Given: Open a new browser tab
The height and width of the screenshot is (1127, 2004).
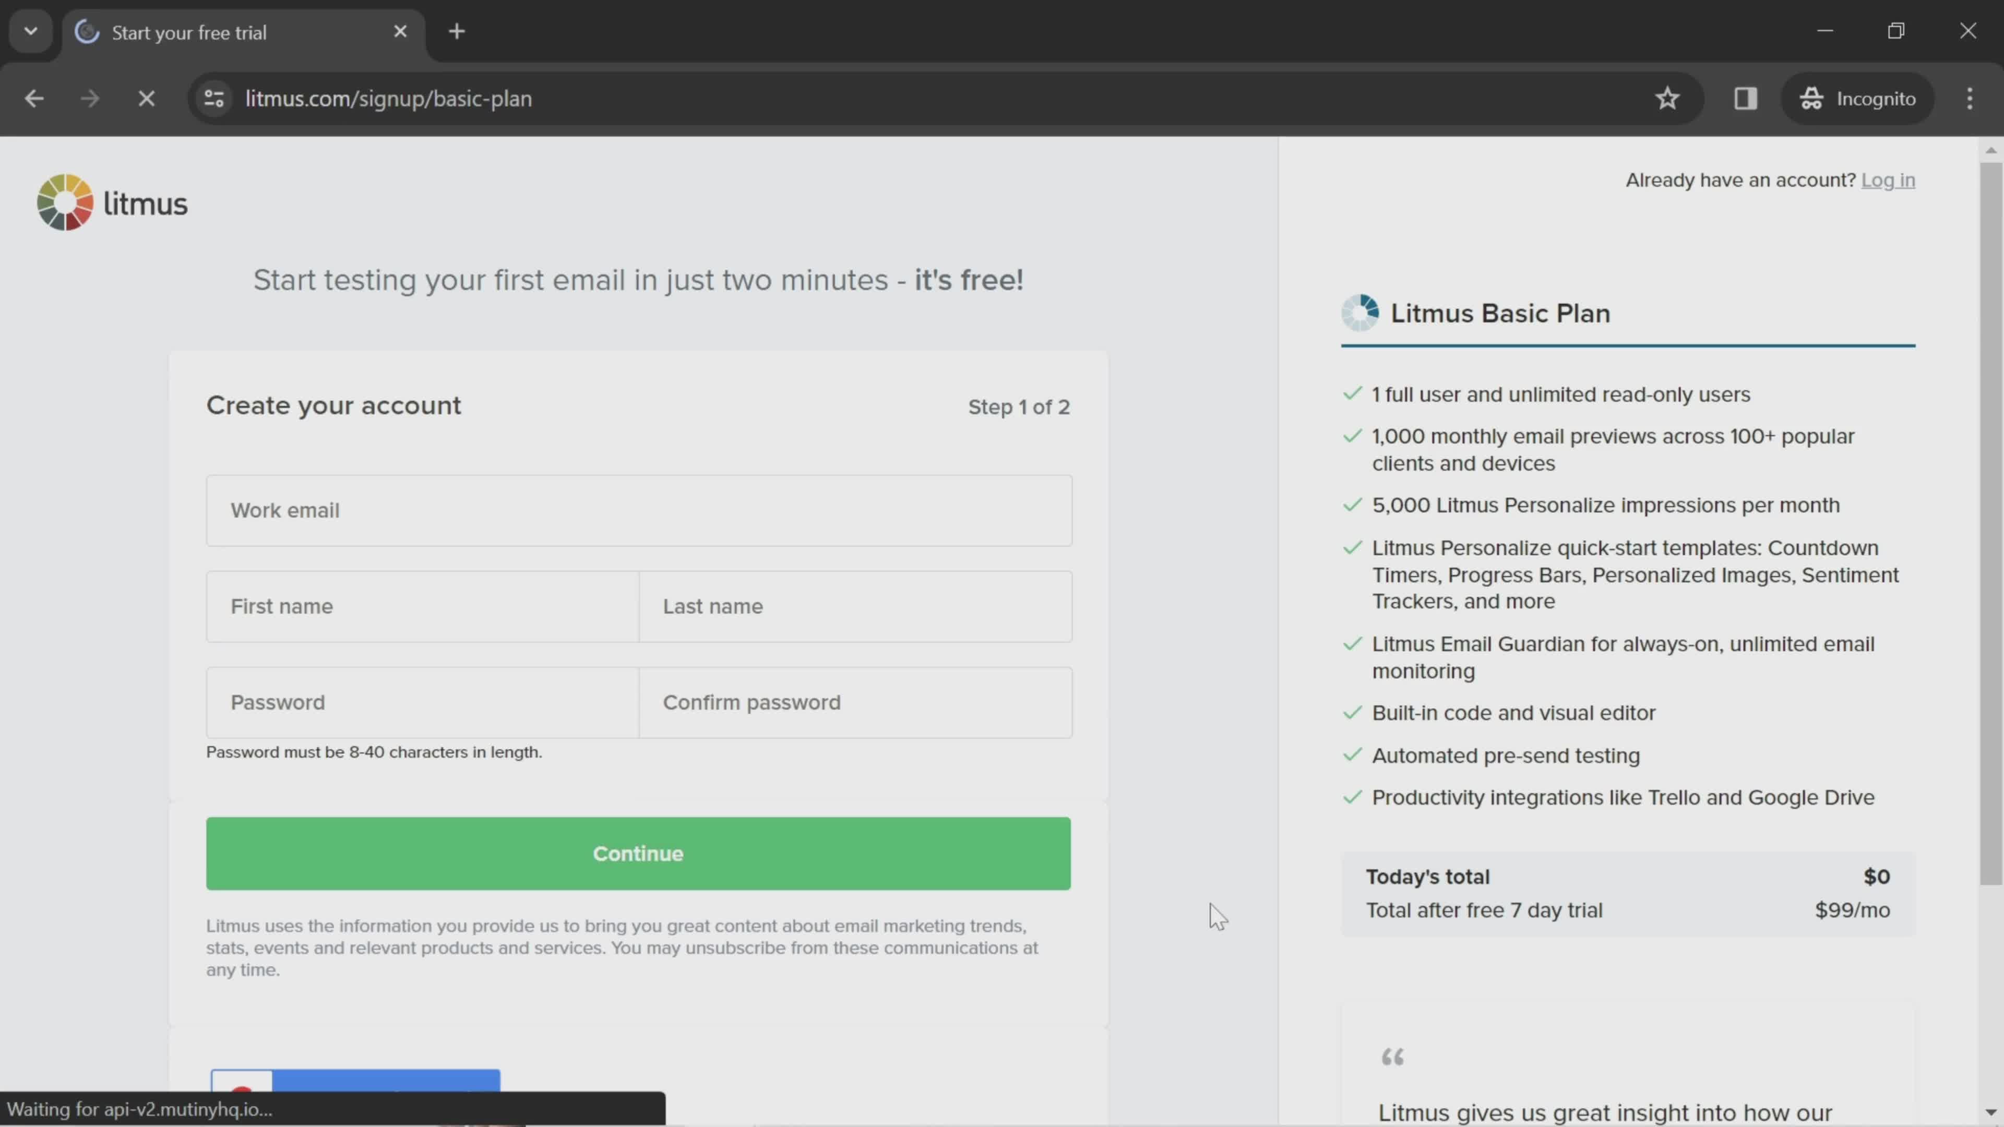Looking at the screenshot, I should 458,31.
